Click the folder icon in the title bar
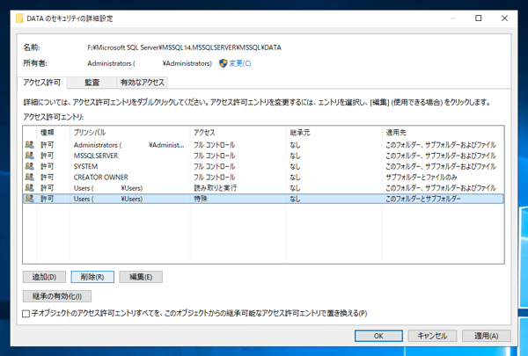The image size is (528, 356). (19, 18)
